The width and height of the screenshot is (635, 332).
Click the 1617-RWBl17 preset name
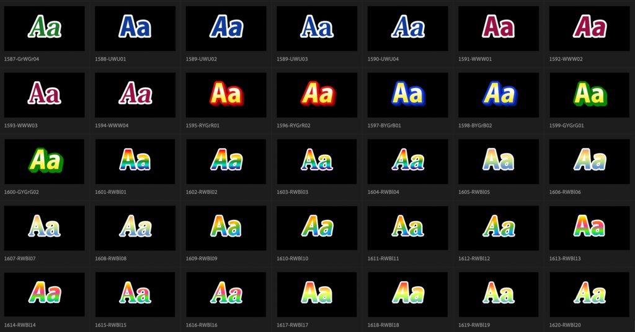pos(293,325)
